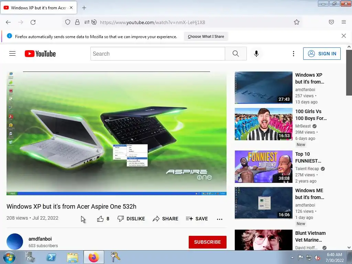Open YouTube settings three-dot menu
The height and width of the screenshot is (264, 352).
pyautogui.click(x=294, y=54)
